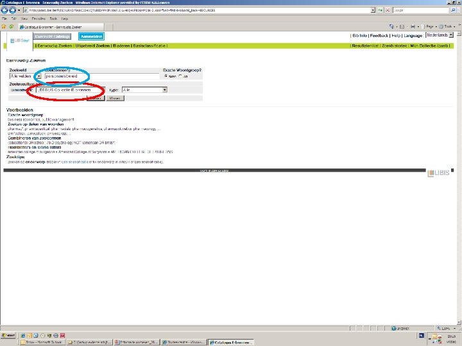Click the Favorites star icon
Image resolution: width=462 pixels, height=346 pixels.
point(4,26)
